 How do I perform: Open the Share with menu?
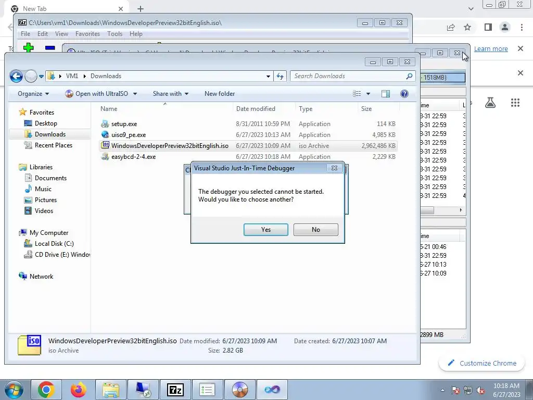pos(170,94)
